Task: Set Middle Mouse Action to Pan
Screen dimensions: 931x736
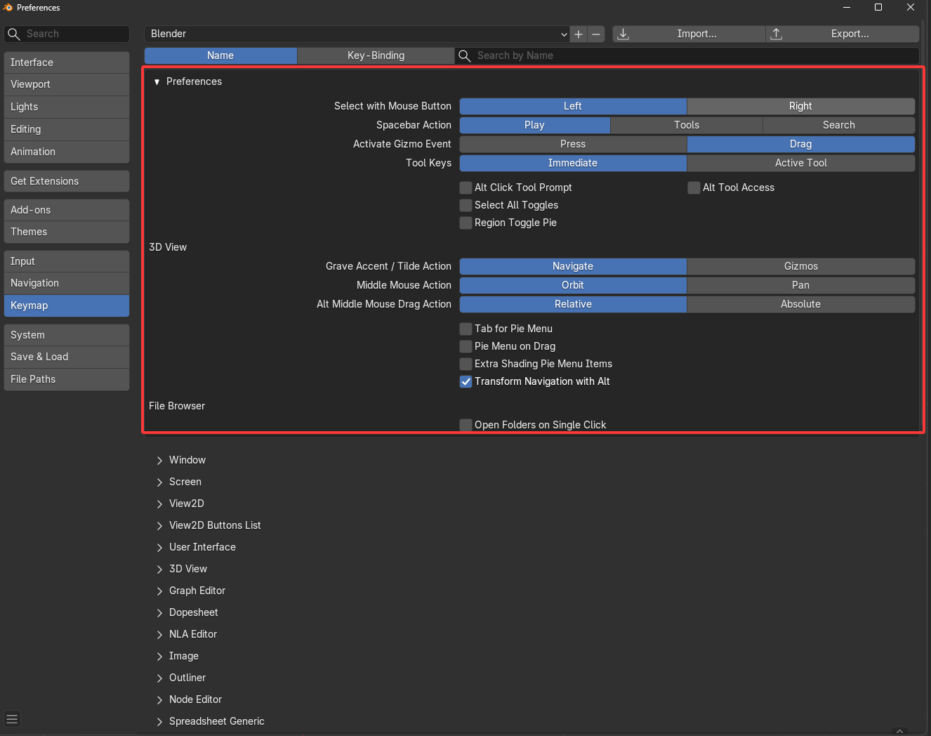Action: [800, 285]
